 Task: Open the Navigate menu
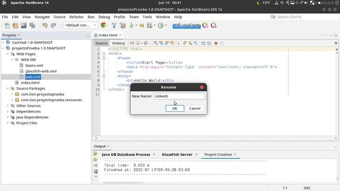pyautogui.click(x=42, y=17)
